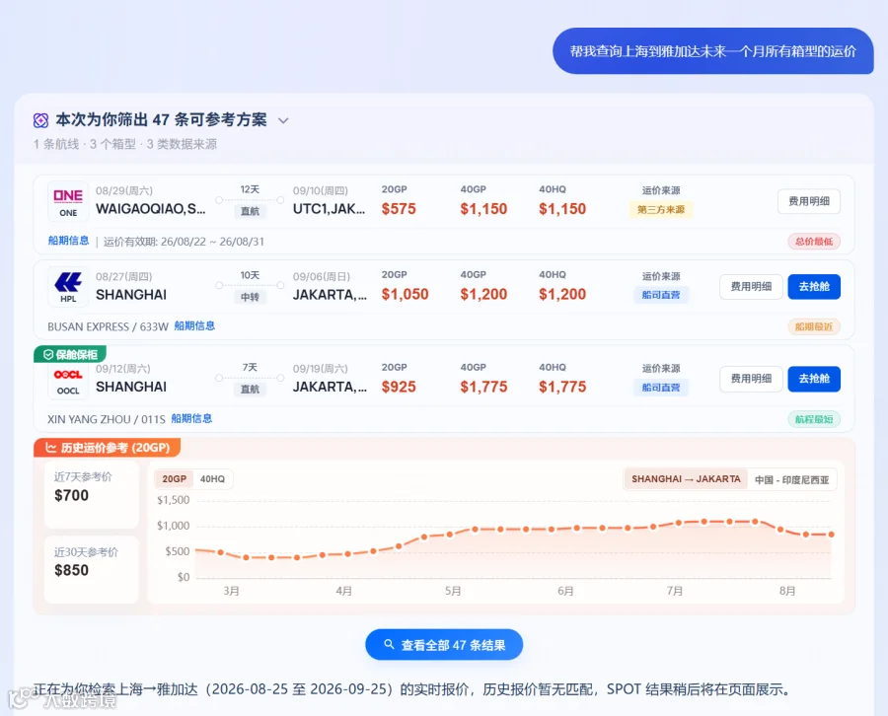The width and height of the screenshot is (888, 716).
Task: Switch chart to 40HQ tab
Action: tap(212, 479)
